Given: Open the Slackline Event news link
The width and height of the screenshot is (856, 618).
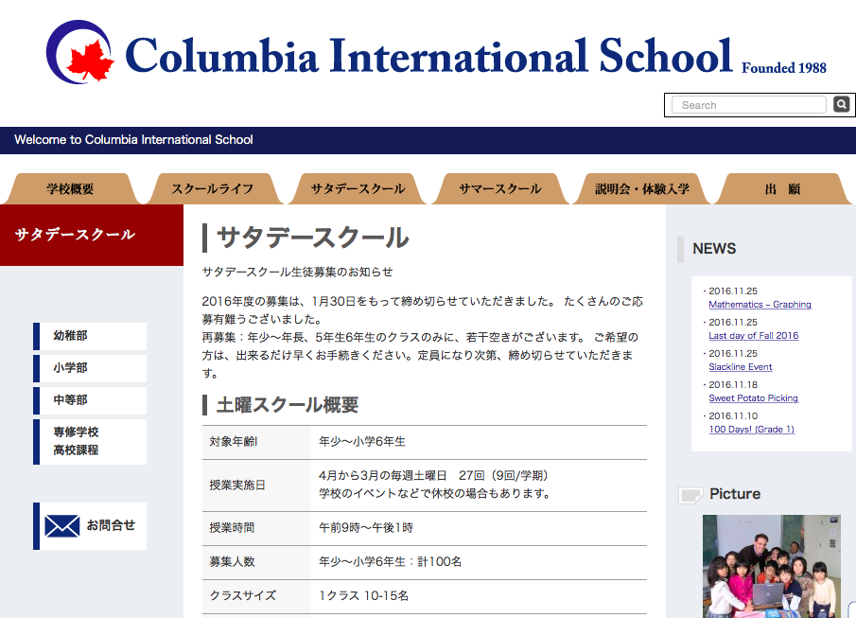Looking at the screenshot, I should (741, 366).
